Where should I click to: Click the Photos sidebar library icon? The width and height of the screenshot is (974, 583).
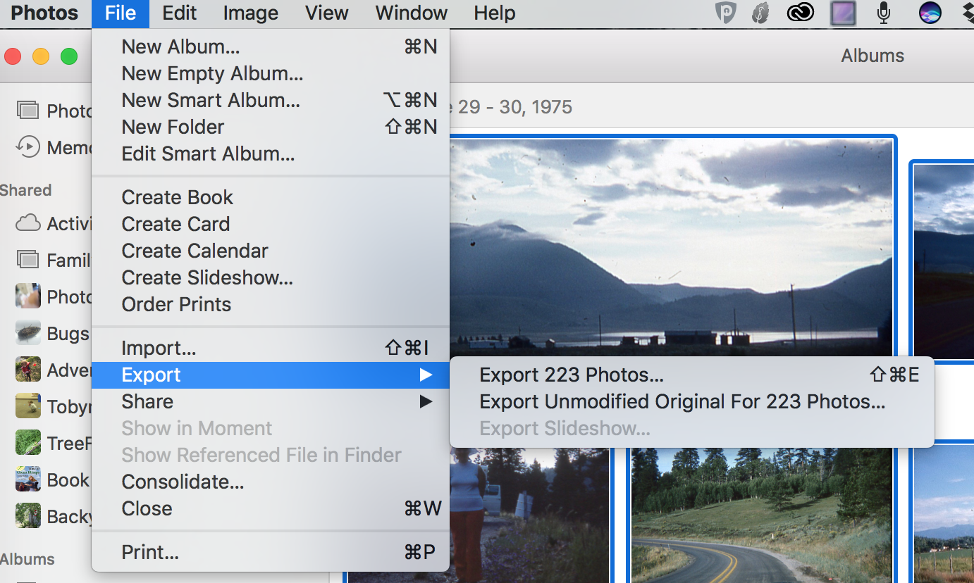27,110
